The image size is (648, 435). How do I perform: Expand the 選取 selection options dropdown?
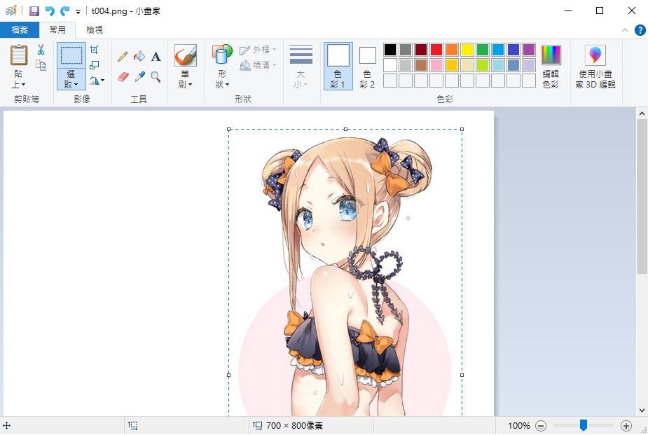71,79
